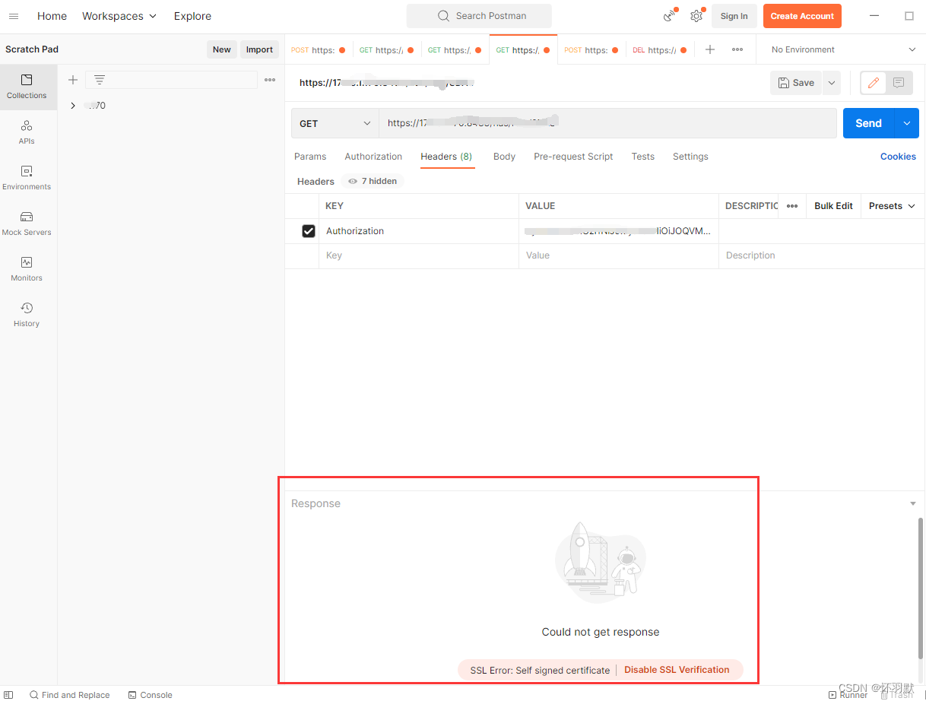926x701 pixels.
Task: Open the Environments sidebar panel
Action: coord(27,178)
